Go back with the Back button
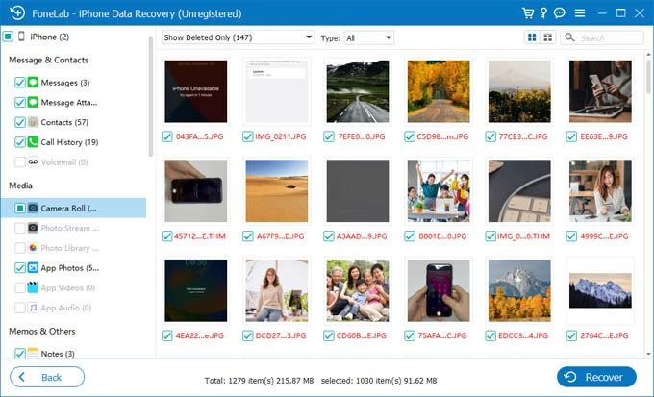 46,377
